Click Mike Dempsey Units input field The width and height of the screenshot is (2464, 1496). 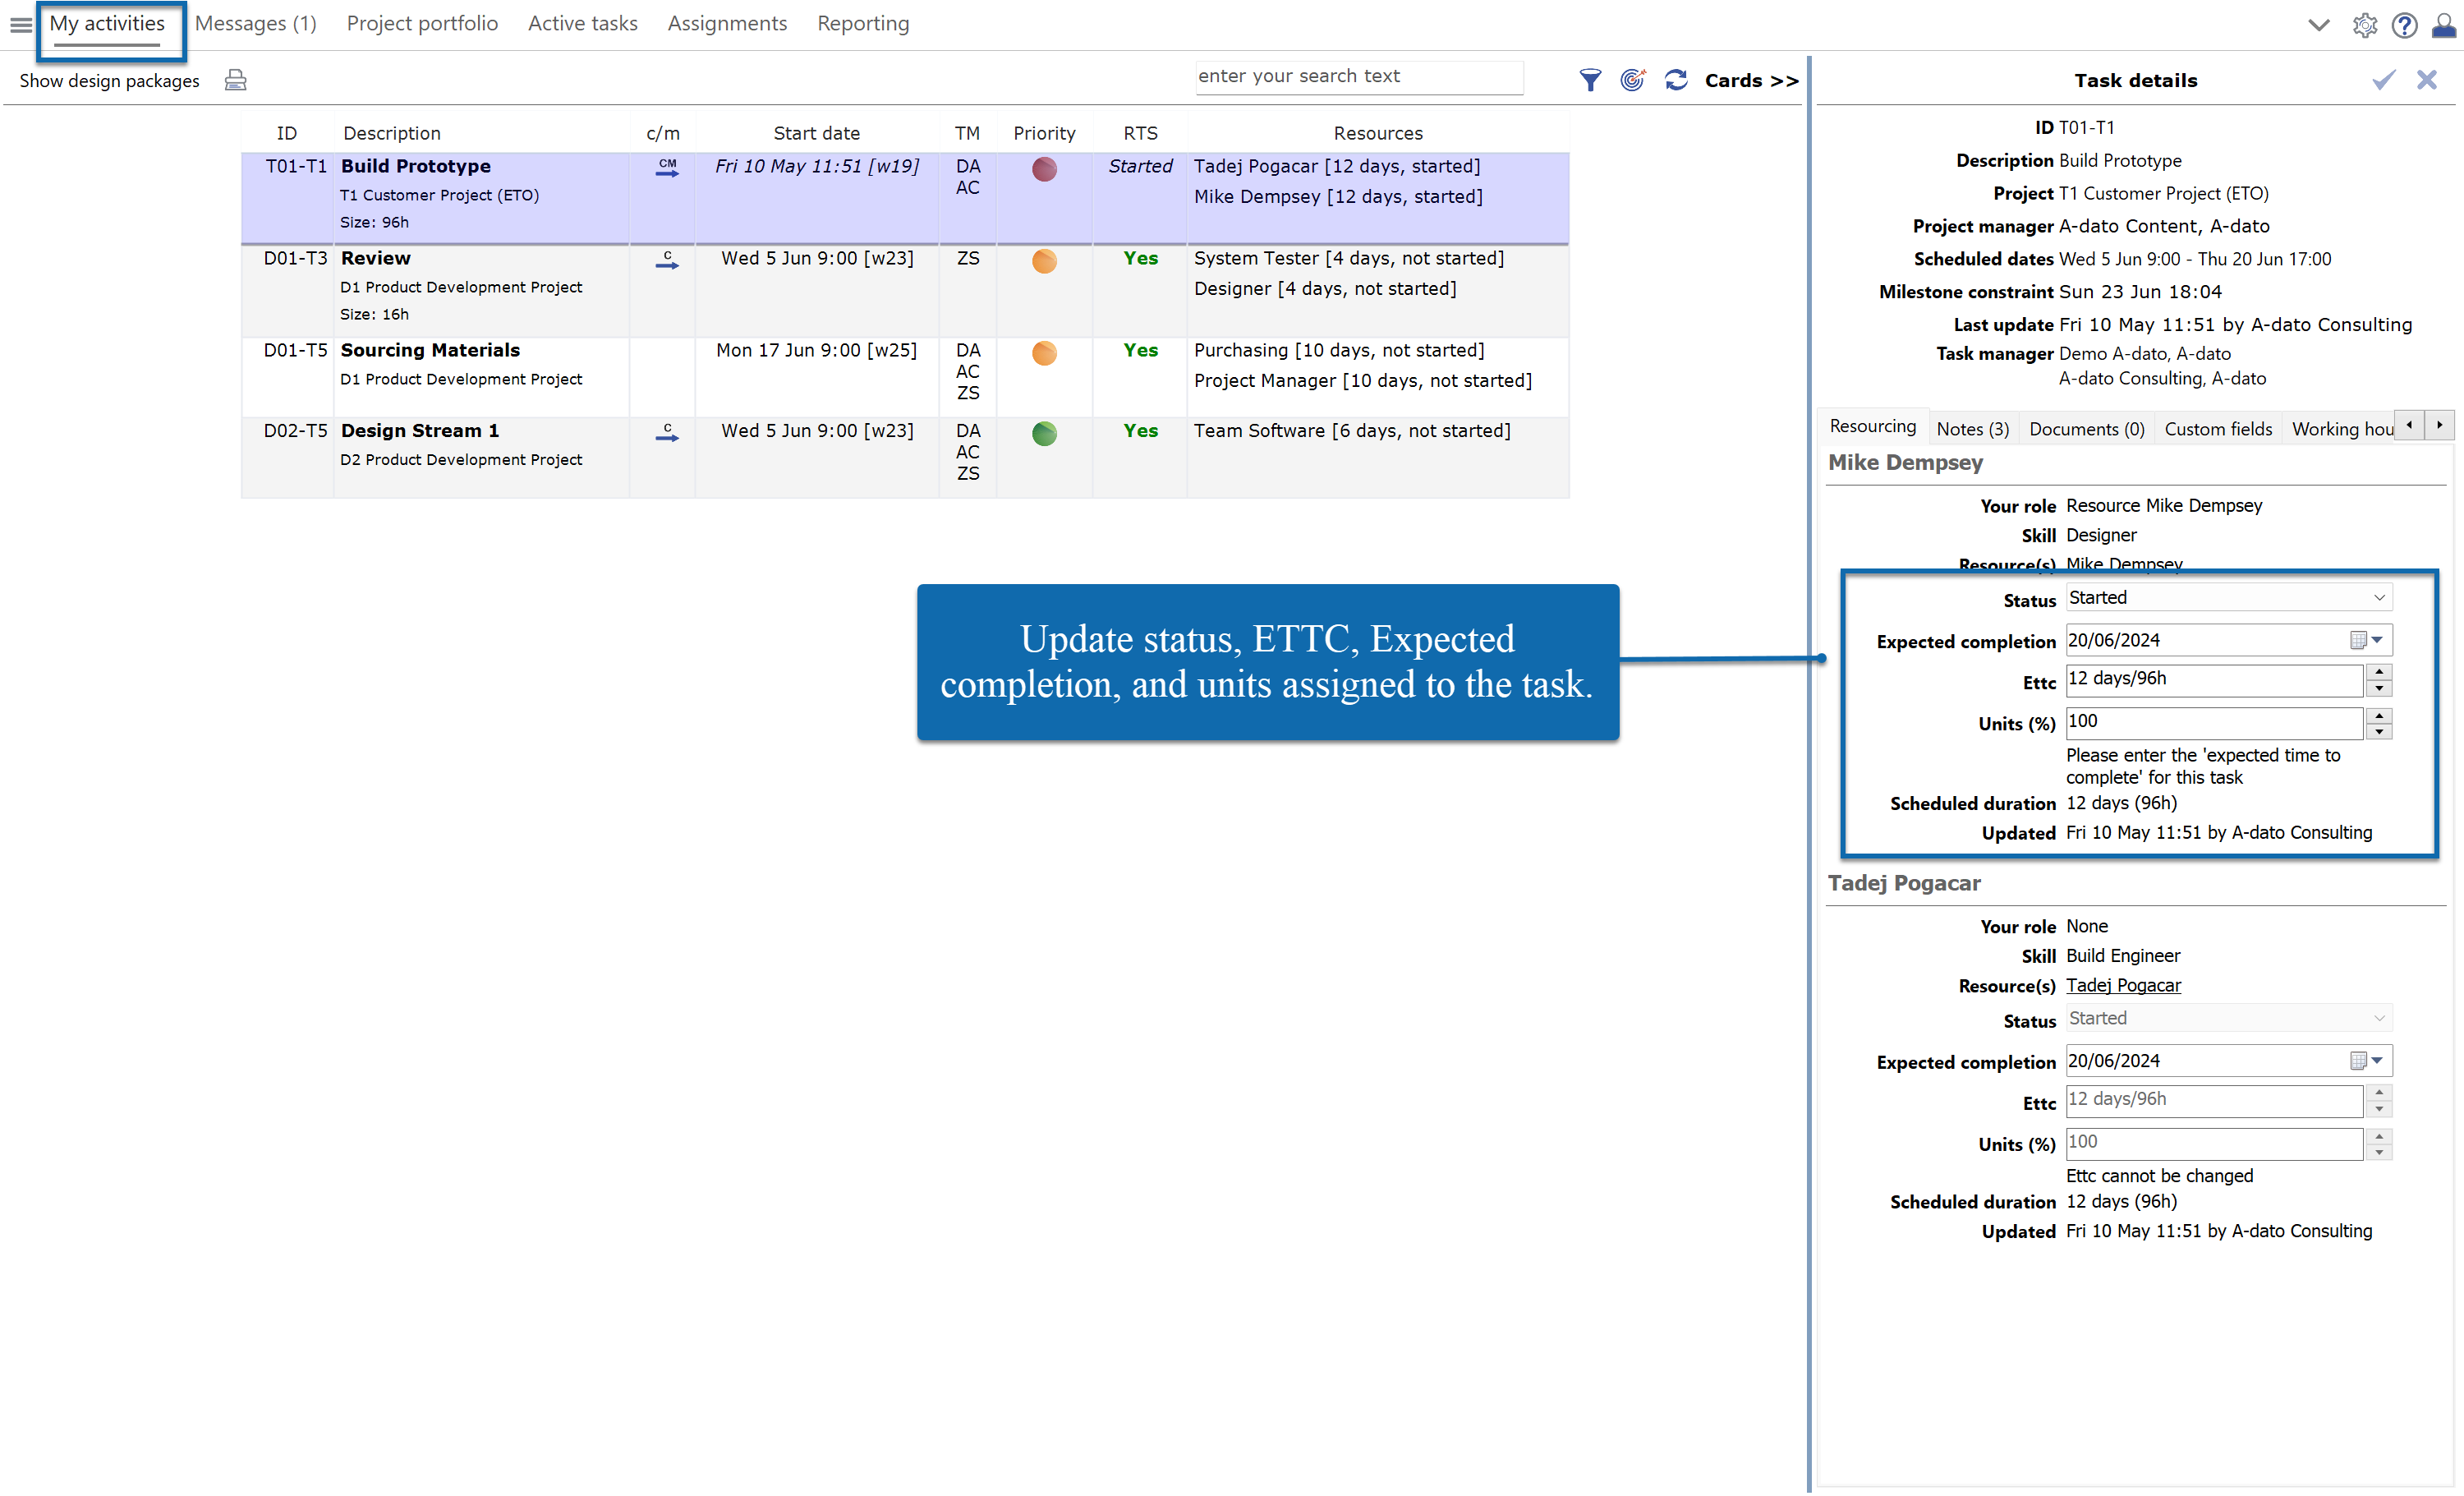click(x=2214, y=723)
